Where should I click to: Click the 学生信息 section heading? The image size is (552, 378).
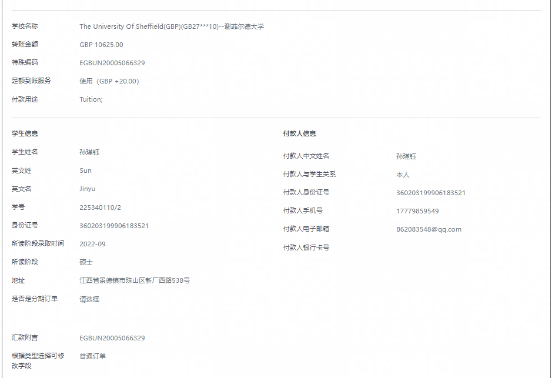pyautogui.click(x=25, y=134)
